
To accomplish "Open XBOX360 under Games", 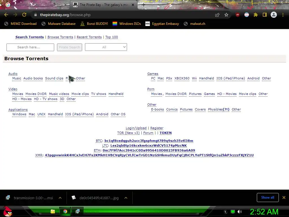I will [182, 78].
